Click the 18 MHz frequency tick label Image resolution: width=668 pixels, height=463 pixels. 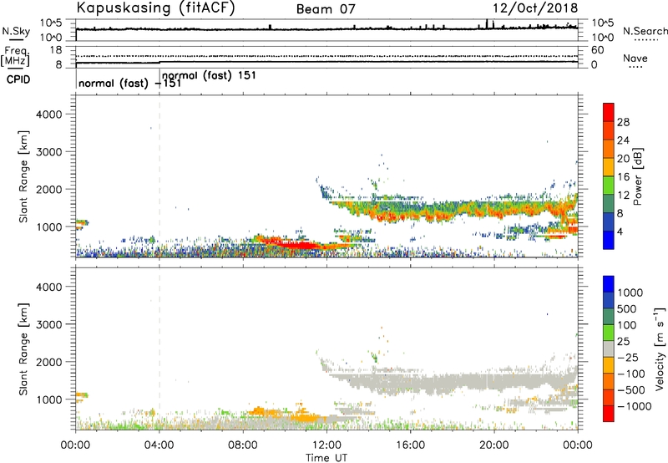pyautogui.click(x=56, y=50)
